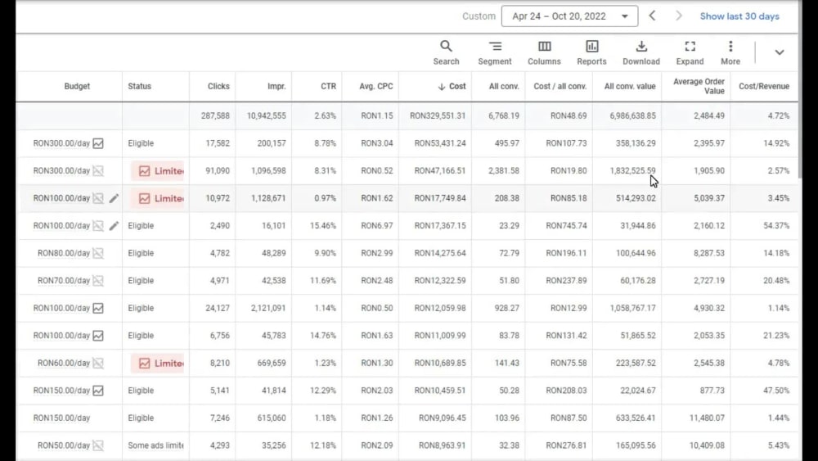Click total cost RON329,551.31
Screen dimensions: 818x461
[437, 116]
